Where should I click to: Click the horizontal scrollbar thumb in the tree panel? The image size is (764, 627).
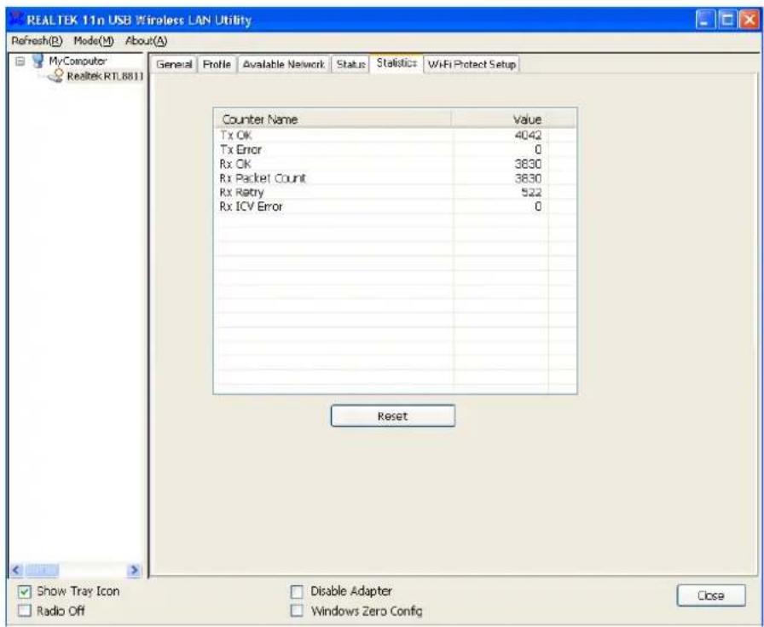tap(42, 570)
